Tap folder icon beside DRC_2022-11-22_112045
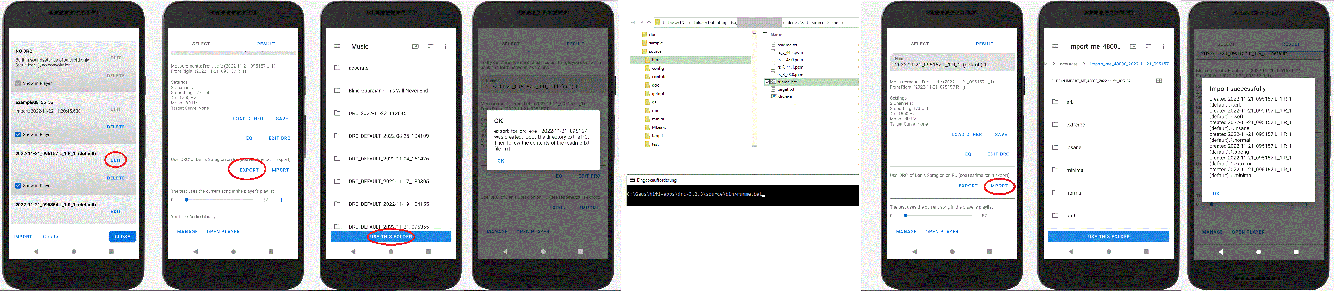This screenshot has height=299, width=1337. click(337, 114)
